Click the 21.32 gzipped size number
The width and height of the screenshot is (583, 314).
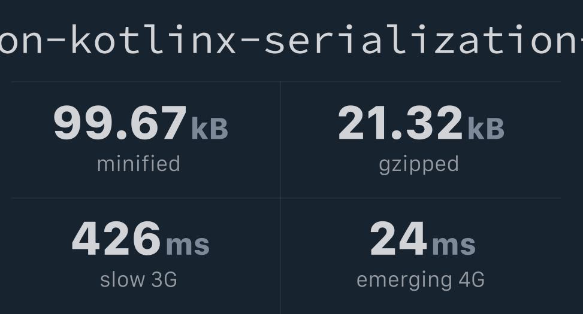pos(400,123)
